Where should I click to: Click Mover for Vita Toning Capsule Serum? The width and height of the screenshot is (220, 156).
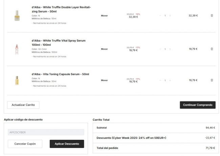click(x=104, y=80)
